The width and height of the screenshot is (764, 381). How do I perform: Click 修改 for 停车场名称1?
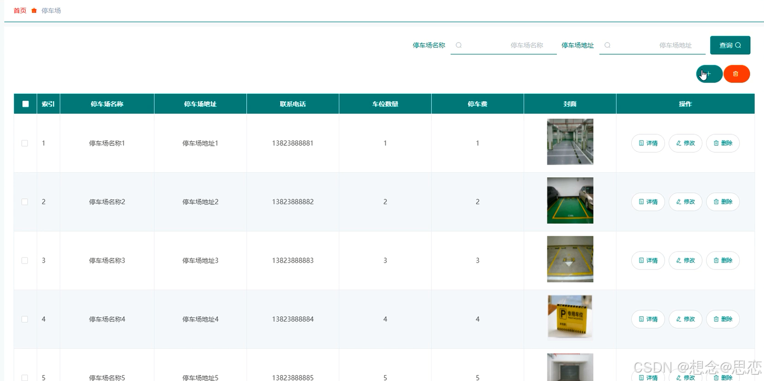(x=685, y=143)
